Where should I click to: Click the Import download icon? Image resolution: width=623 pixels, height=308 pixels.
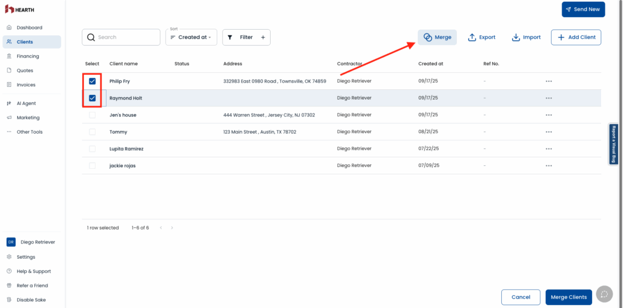(x=515, y=37)
